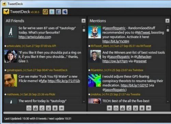The image size is (171, 124).
Task: Click [+] next to RGambhir
Action: pyautogui.click(x=106, y=70)
